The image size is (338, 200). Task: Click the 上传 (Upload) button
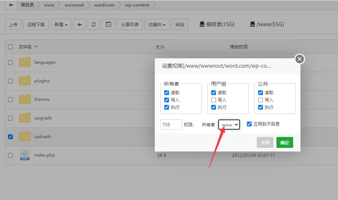(13, 24)
